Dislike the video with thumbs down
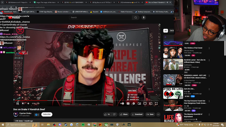Viewport: 226px width, 127px height. coord(114,114)
